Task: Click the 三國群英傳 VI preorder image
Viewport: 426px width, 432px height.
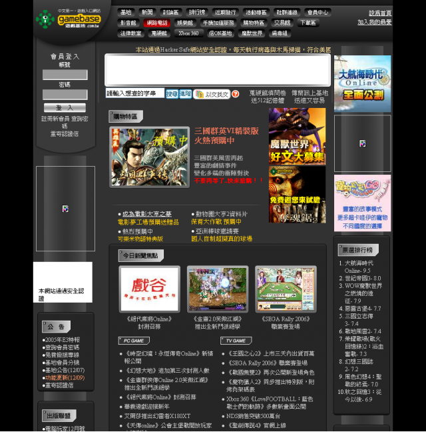Action: [150, 157]
